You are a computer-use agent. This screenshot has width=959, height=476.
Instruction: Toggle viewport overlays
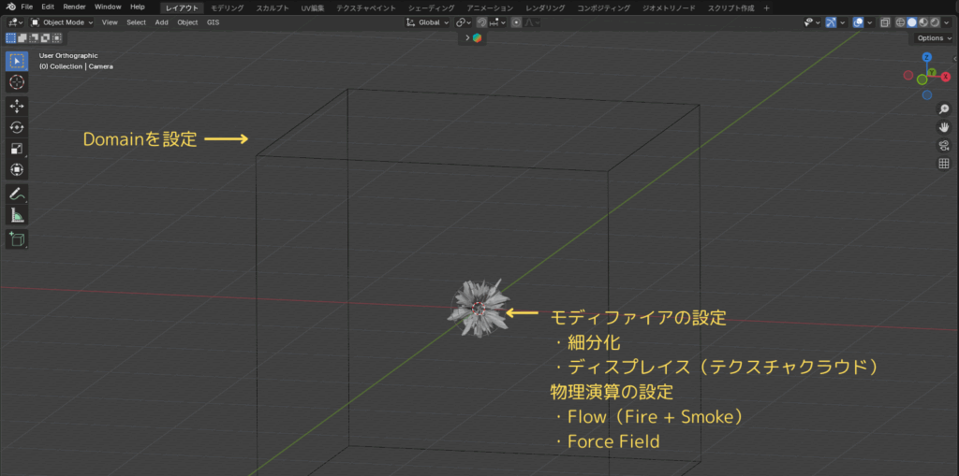click(858, 22)
